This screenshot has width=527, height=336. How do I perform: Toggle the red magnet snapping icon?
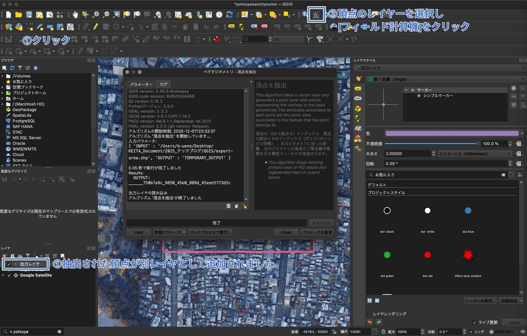(x=217, y=39)
